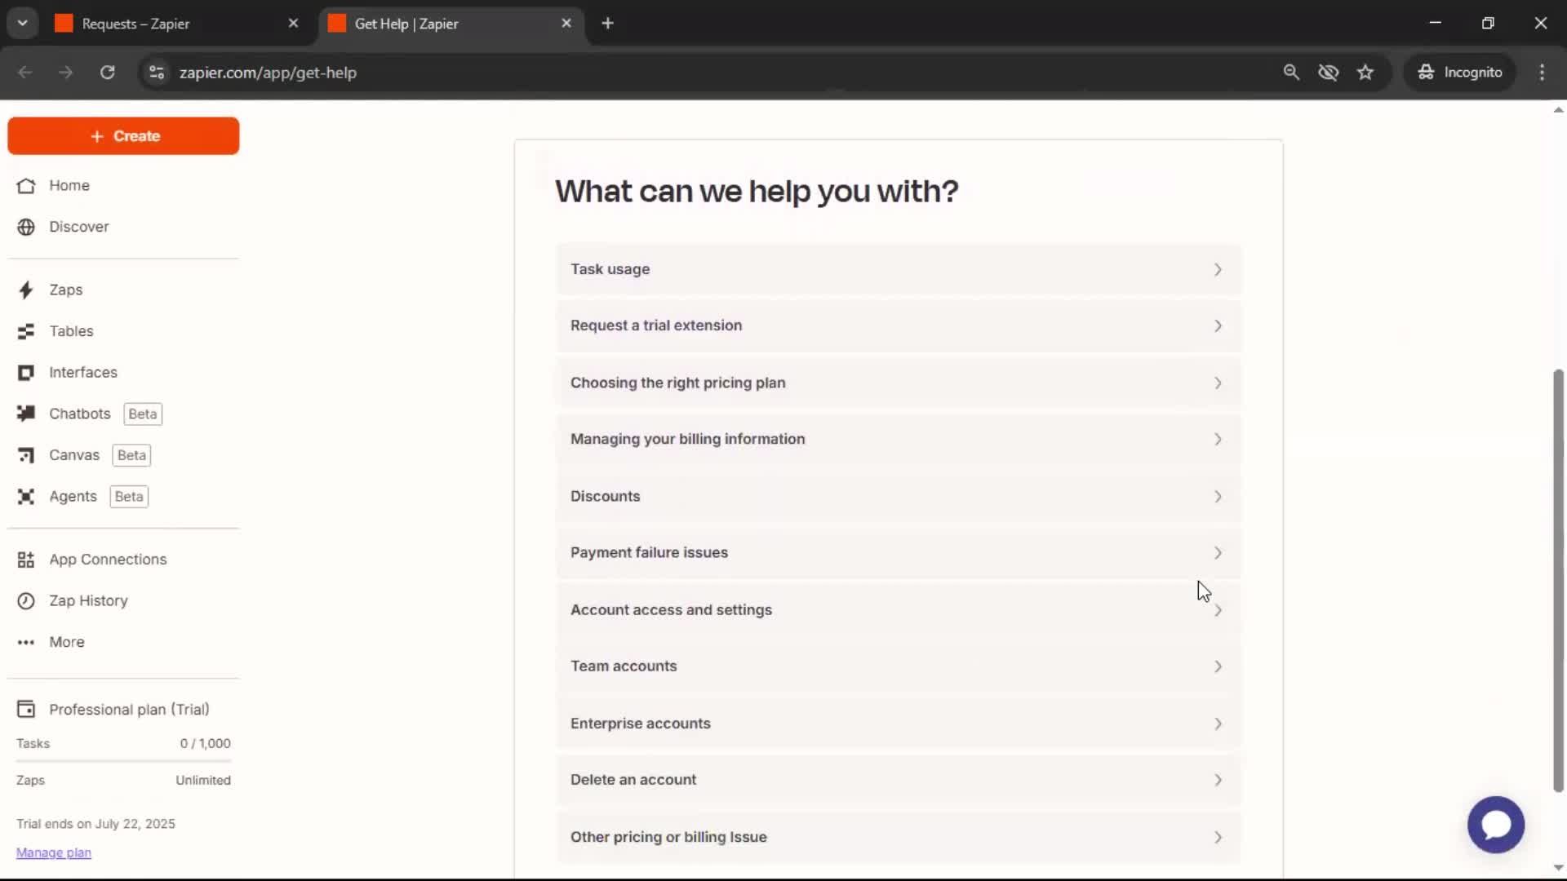Open Zaps in the sidebar
This screenshot has height=881, width=1567.
coord(65,290)
